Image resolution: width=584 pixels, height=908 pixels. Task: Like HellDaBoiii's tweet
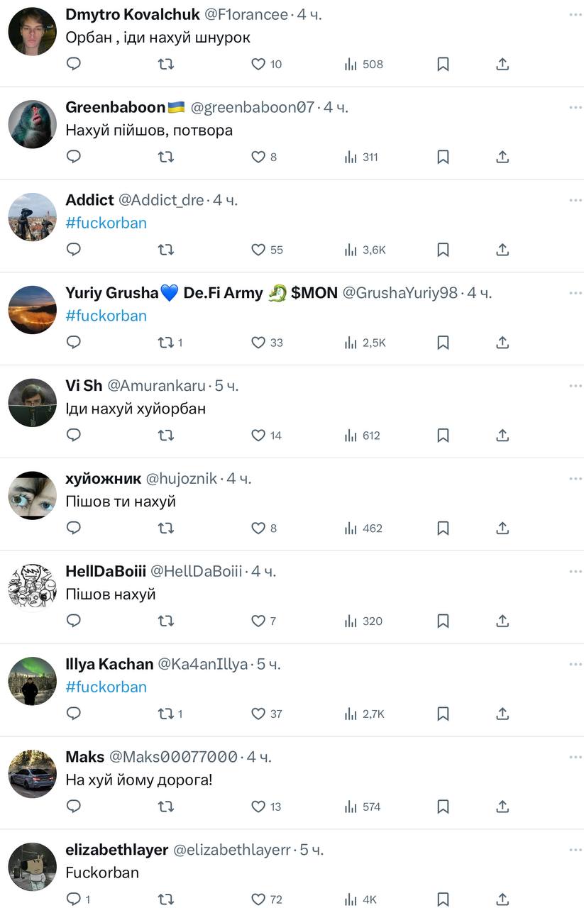259,621
